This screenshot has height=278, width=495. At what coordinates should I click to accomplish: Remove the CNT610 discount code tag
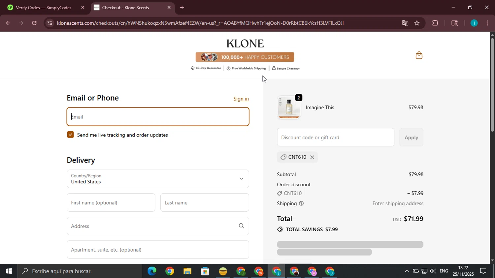(312, 157)
